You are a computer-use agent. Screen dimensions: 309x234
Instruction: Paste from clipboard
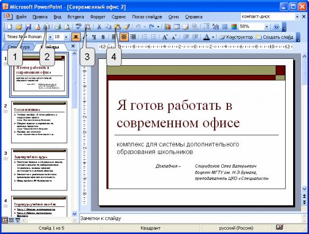118,27
